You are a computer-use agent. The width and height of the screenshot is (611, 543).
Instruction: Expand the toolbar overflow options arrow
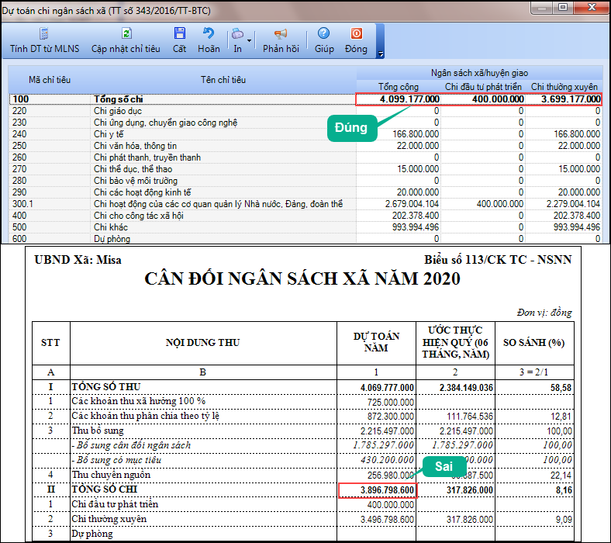pos(381,54)
